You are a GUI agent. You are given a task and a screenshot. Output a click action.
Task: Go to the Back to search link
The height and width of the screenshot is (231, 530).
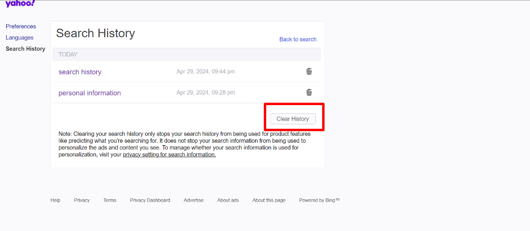pos(298,39)
